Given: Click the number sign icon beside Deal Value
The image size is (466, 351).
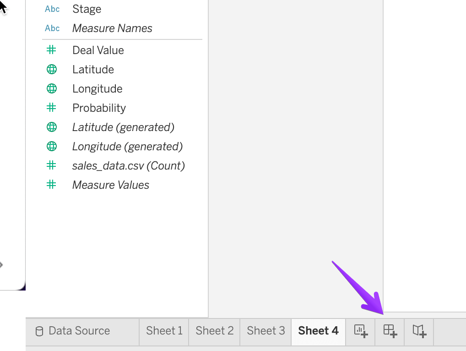Looking at the screenshot, I should pyautogui.click(x=51, y=50).
